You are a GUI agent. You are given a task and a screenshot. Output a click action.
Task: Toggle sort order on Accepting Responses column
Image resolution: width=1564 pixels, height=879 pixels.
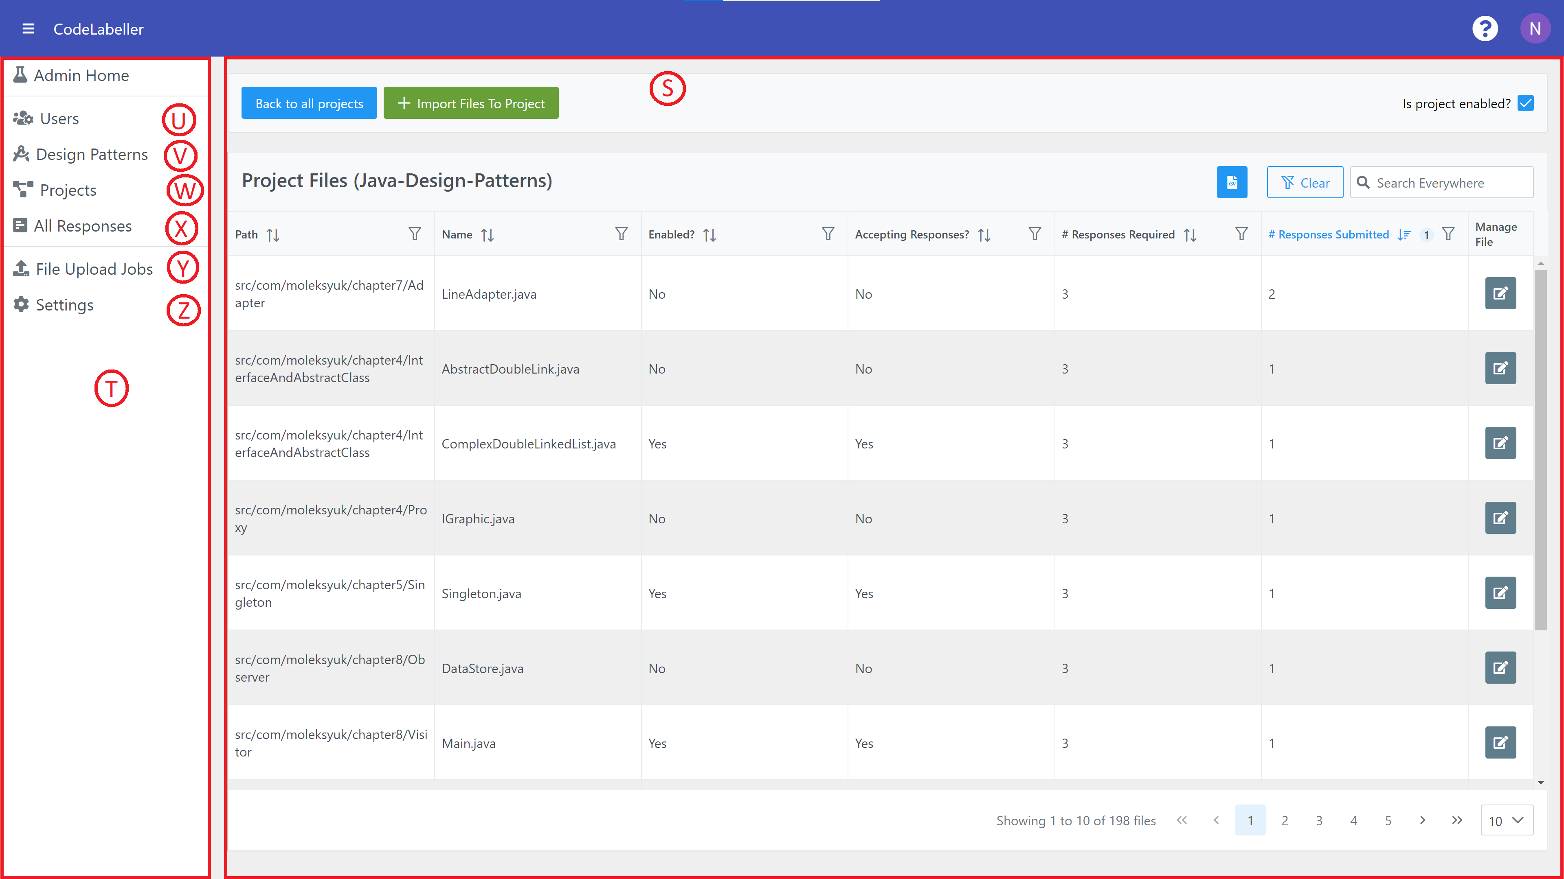984,235
